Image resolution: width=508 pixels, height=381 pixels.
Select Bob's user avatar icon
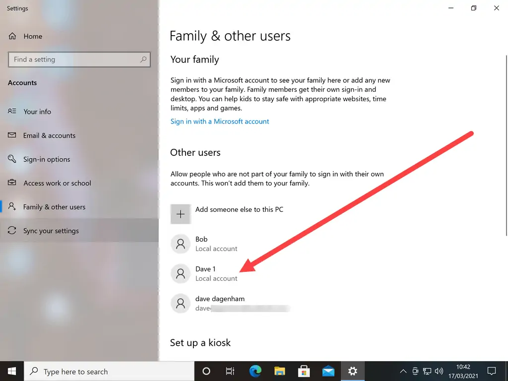pyautogui.click(x=181, y=244)
